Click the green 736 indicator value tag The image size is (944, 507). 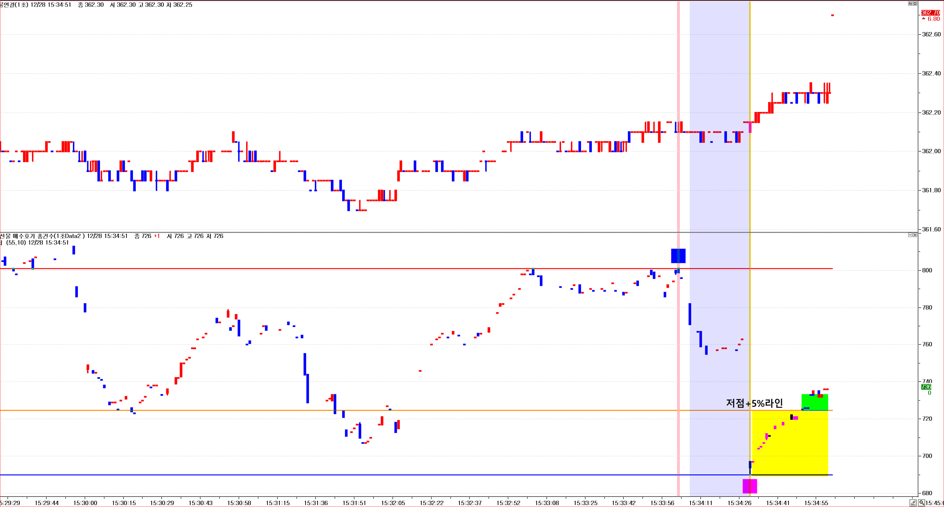tap(926, 387)
